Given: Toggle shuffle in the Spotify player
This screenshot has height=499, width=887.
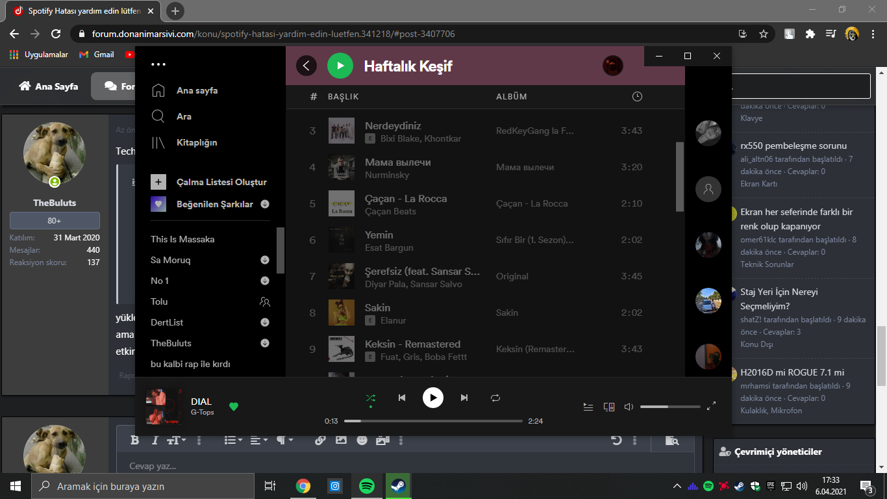Looking at the screenshot, I should (x=371, y=398).
